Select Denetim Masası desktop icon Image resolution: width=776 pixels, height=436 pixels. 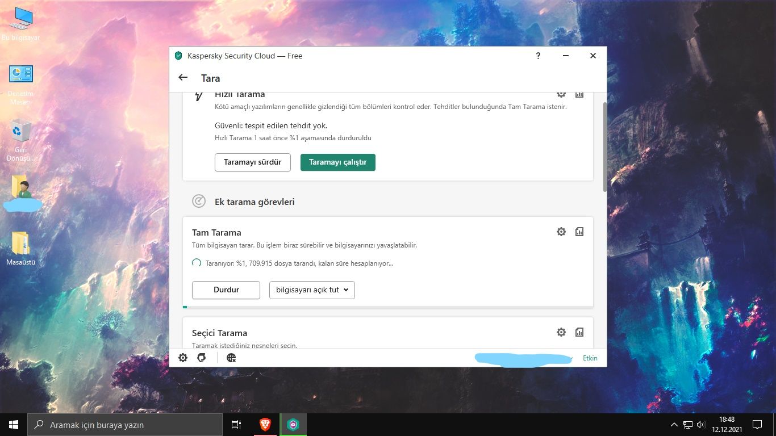tap(21, 85)
